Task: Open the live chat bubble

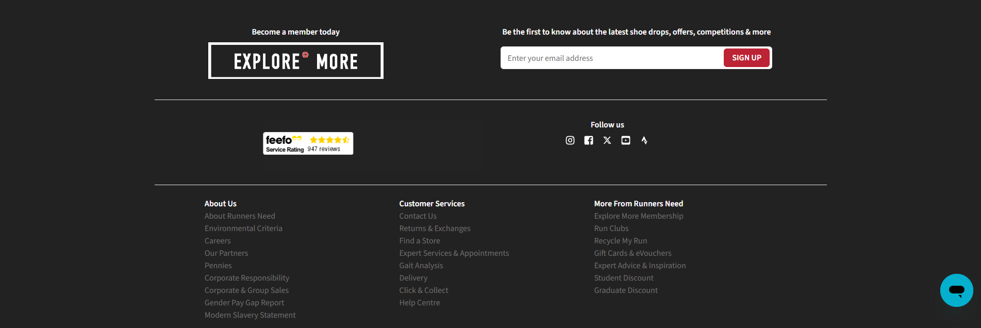Action: [x=957, y=290]
